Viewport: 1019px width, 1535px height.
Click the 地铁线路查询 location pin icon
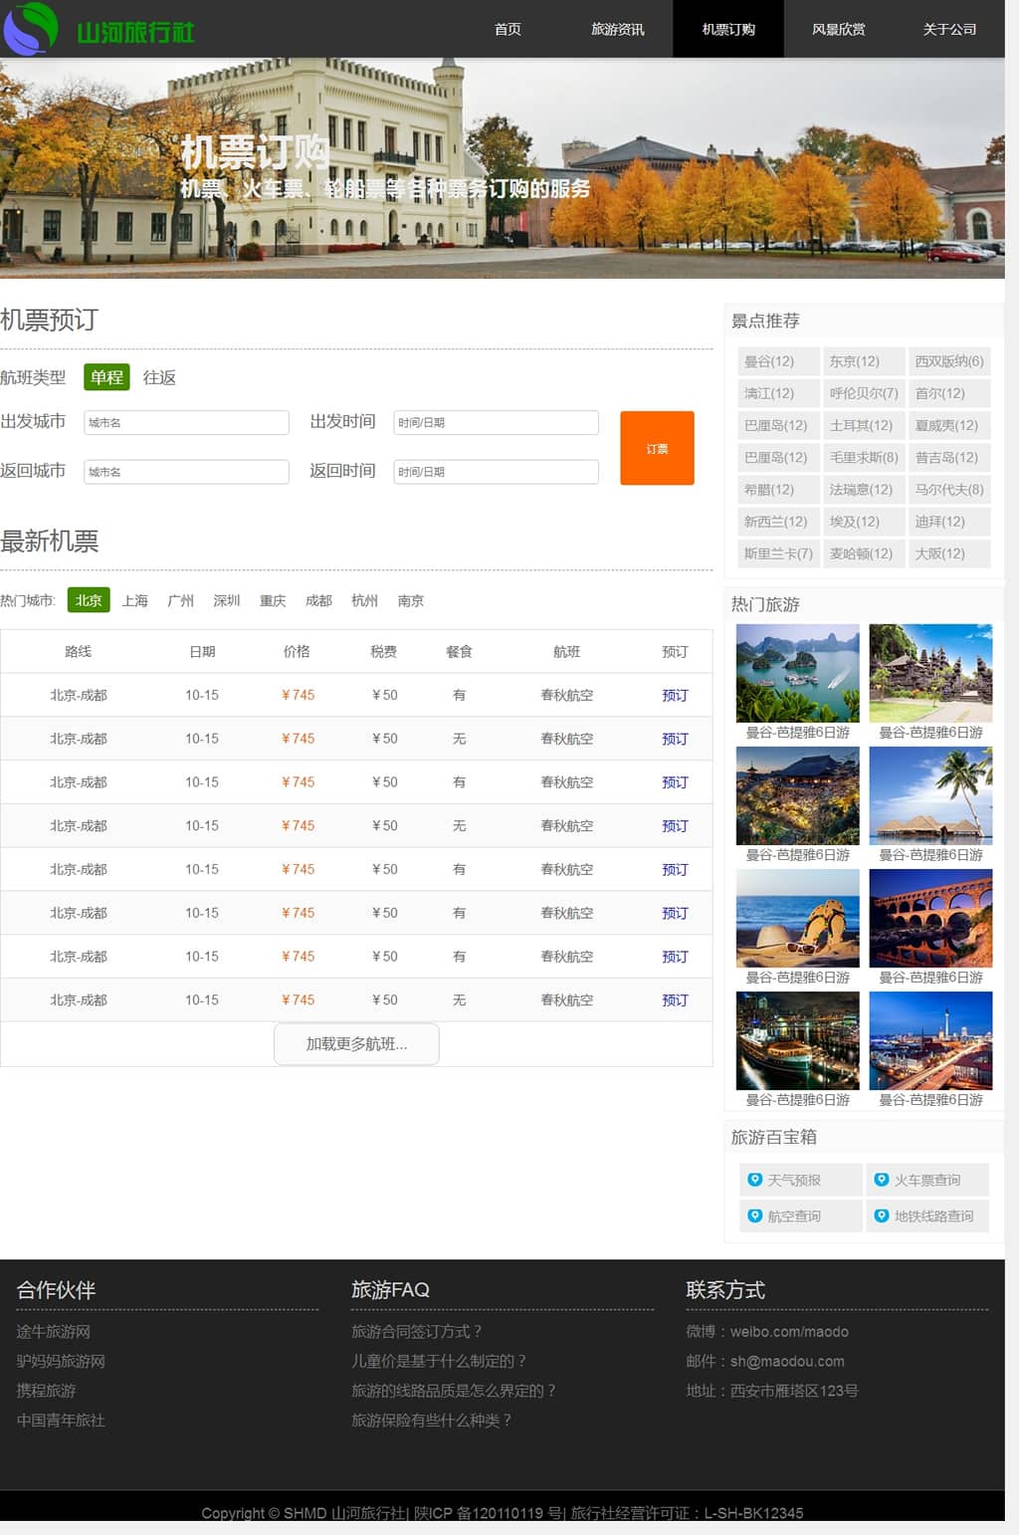point(881,1215)
